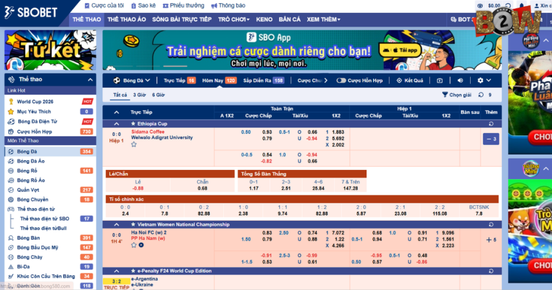
Task: Show Hôm Nay matches
Action: pos(219,81)
